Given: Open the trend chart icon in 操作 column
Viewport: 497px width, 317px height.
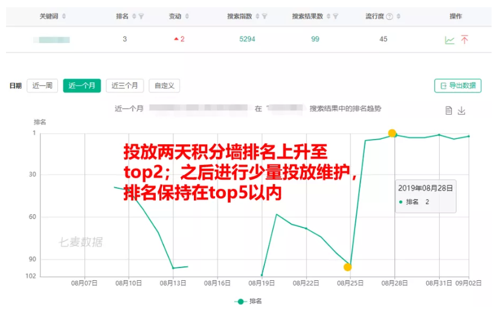Looking at the screenshot, I should tap(449, 40).
